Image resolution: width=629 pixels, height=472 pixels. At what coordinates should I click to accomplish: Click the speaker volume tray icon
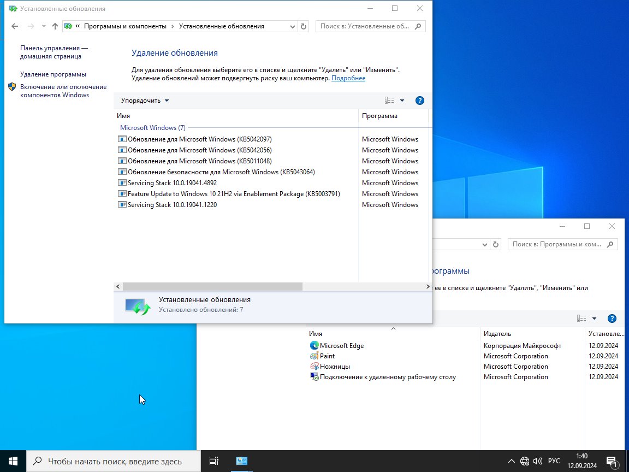tap(537, 461)
